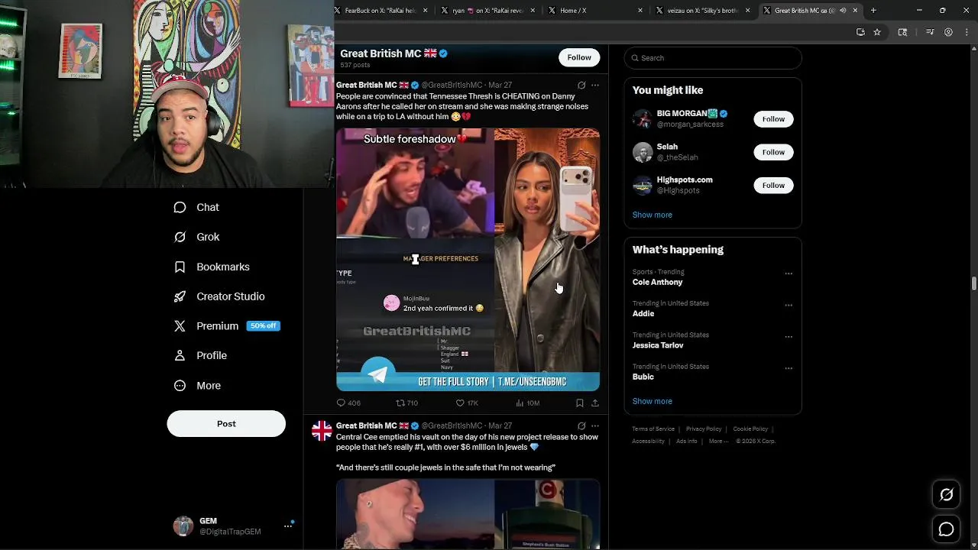The width and height of the screenshot is (978, 550).
Task: Open the Accessibility footer link
Action: 649,441
